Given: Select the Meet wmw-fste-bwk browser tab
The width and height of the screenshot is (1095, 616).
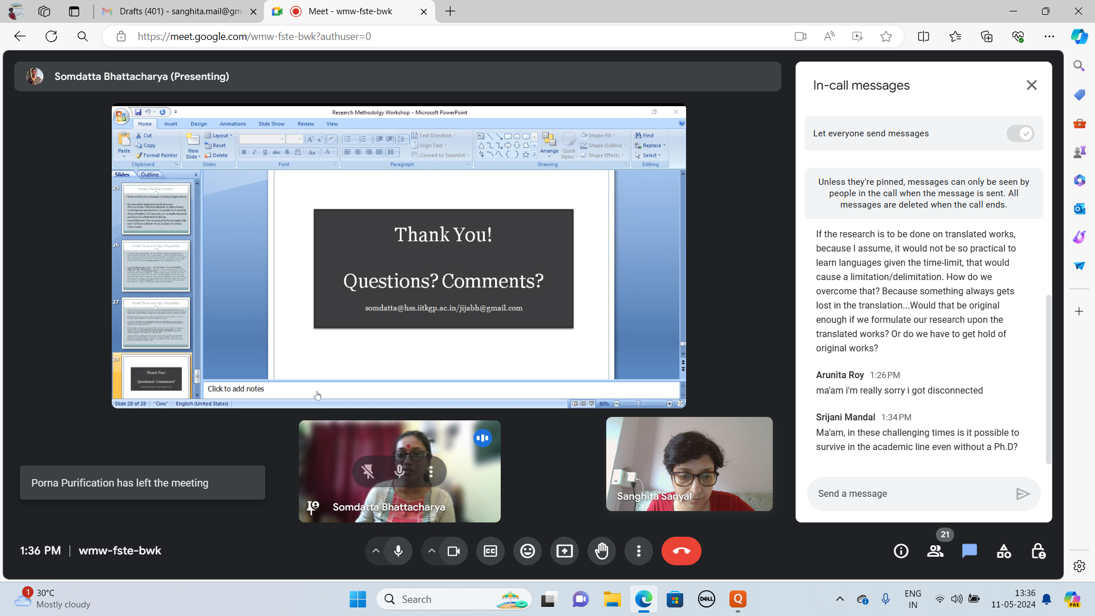Looking at the screenshot, I should tap(350, 11).
